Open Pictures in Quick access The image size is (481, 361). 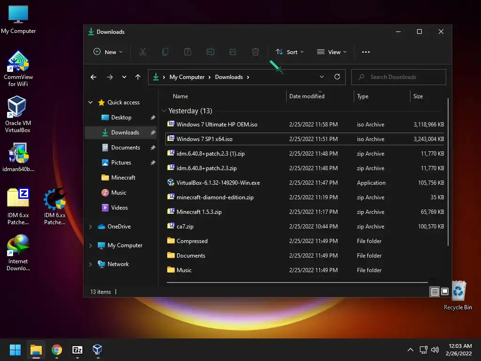[x=121, y=163]
